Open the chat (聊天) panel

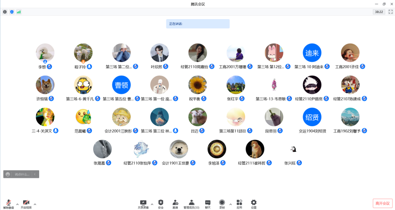208,203
